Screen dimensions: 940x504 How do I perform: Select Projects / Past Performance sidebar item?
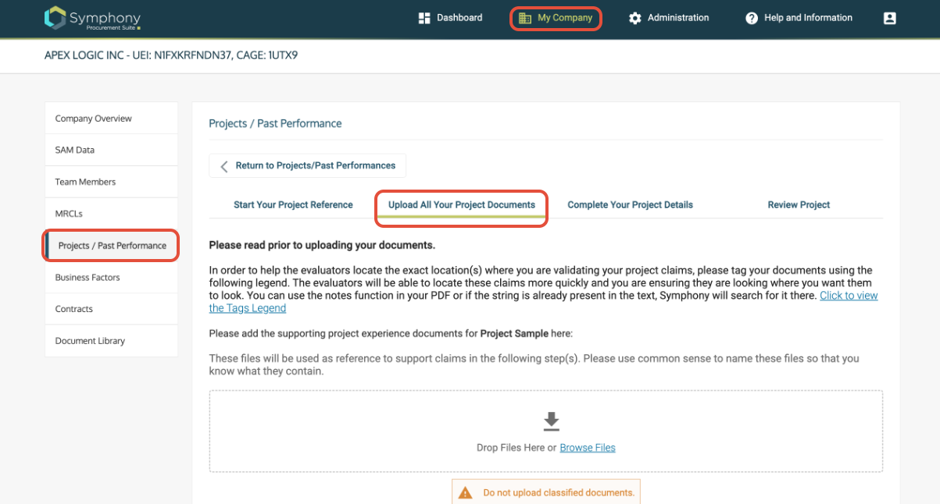[x=112, y=246]
